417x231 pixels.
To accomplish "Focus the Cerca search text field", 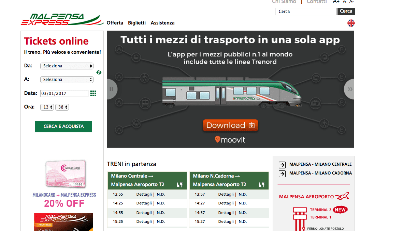I will pyautogui.click(x=306, y=12).
